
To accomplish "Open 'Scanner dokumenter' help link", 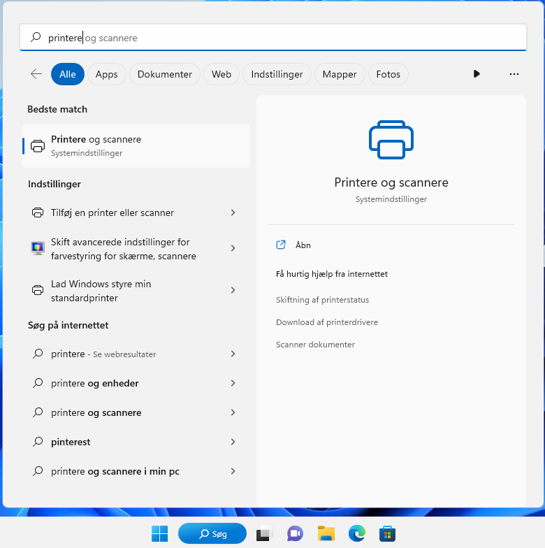I will pyautogui.click(x=315, y=345).
